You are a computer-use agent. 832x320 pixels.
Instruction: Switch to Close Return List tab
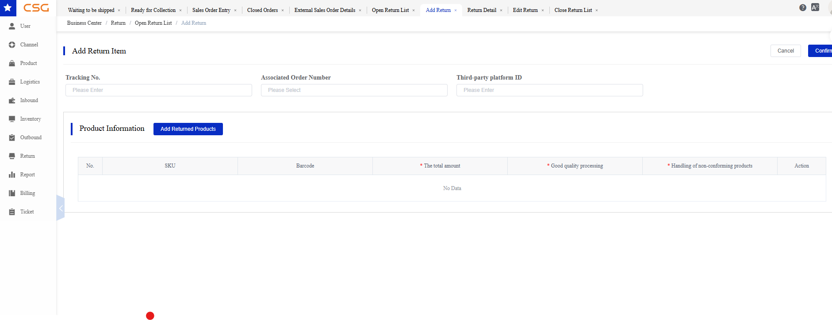tap(573, 10)
